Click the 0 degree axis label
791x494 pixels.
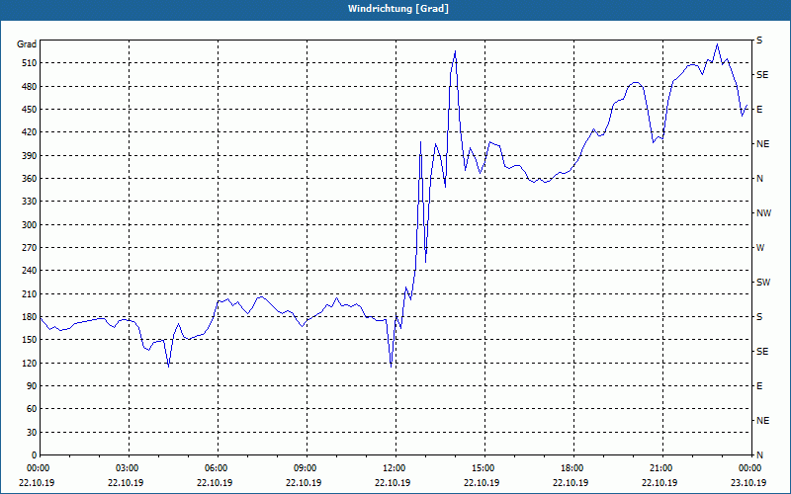(34, 455)
